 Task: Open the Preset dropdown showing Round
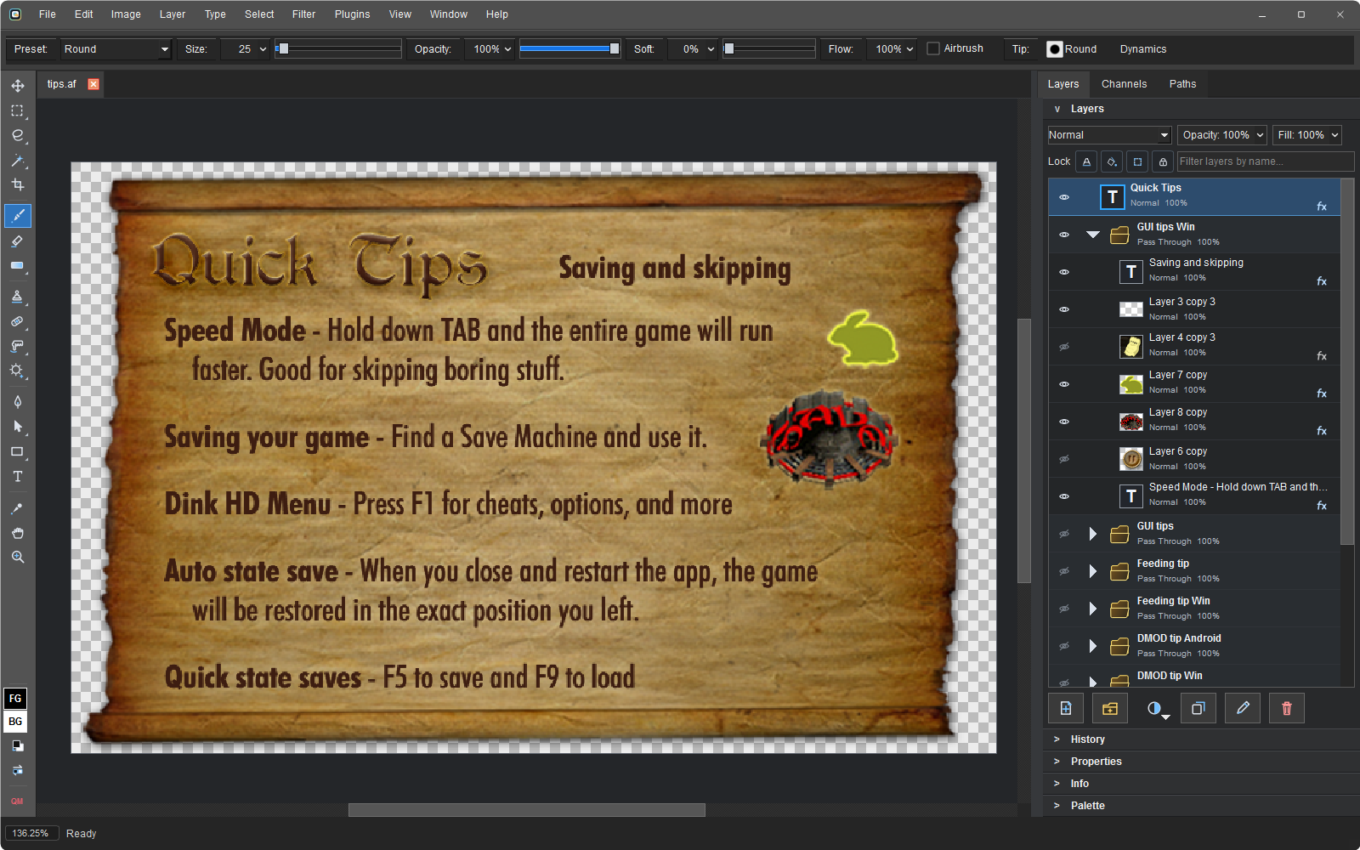[x=116, y=49]
